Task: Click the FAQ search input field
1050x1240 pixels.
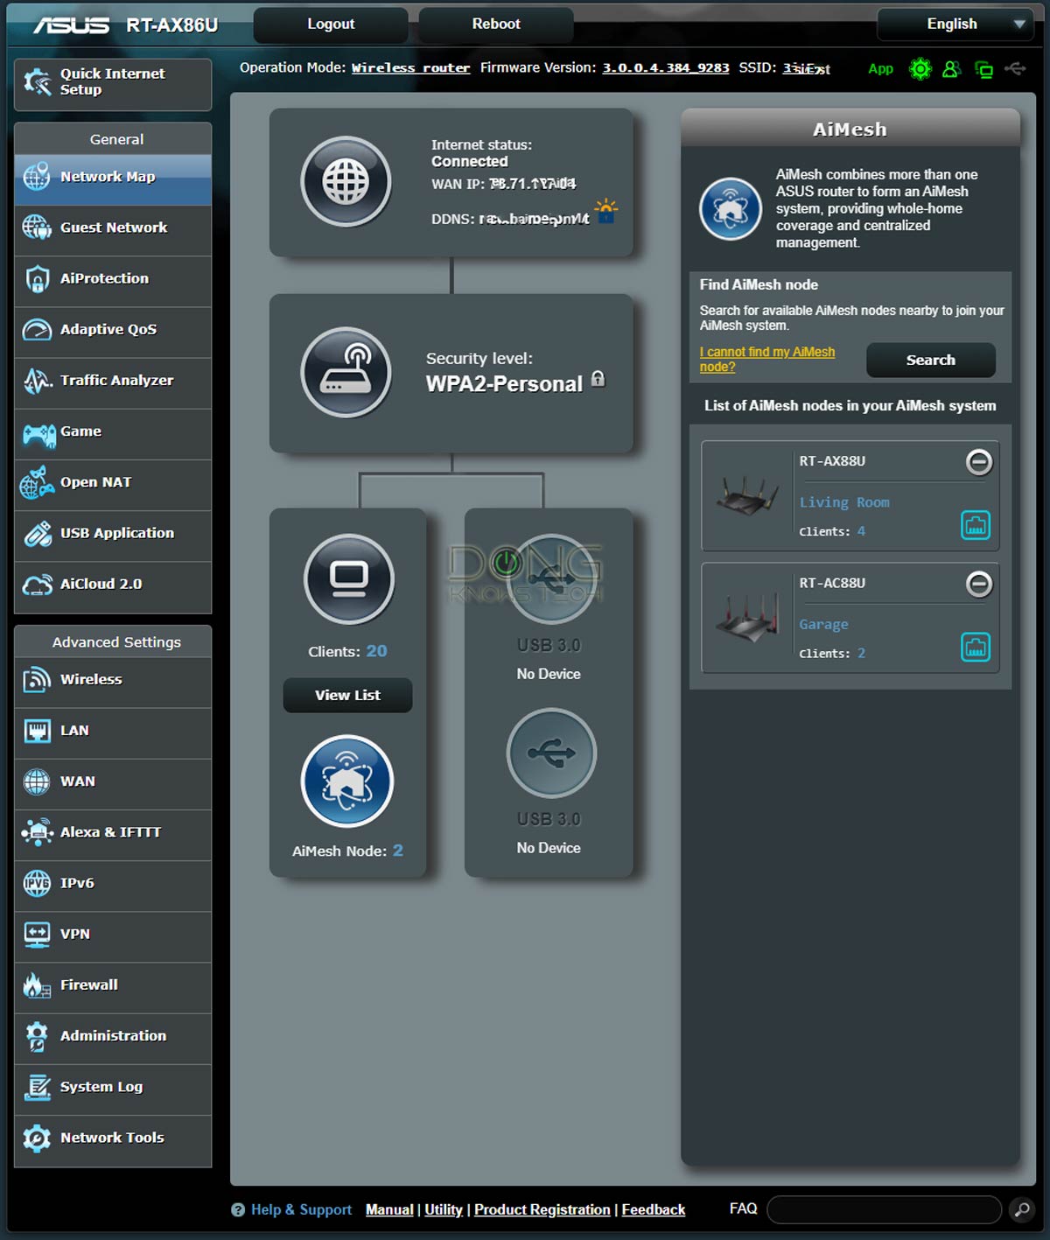Action: [x=884, y=1209]
